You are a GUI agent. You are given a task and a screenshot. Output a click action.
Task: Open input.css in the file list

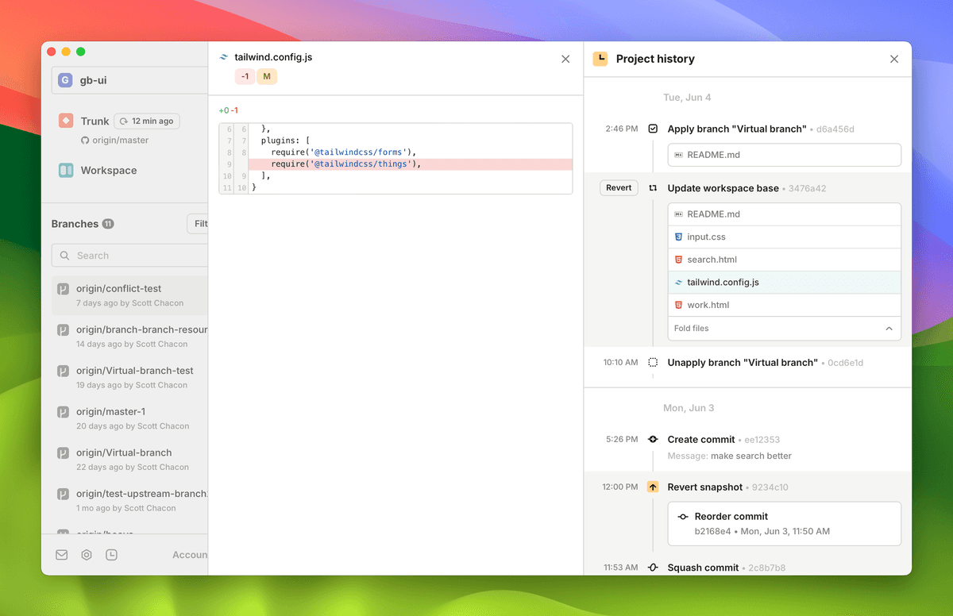pos(705,237)
